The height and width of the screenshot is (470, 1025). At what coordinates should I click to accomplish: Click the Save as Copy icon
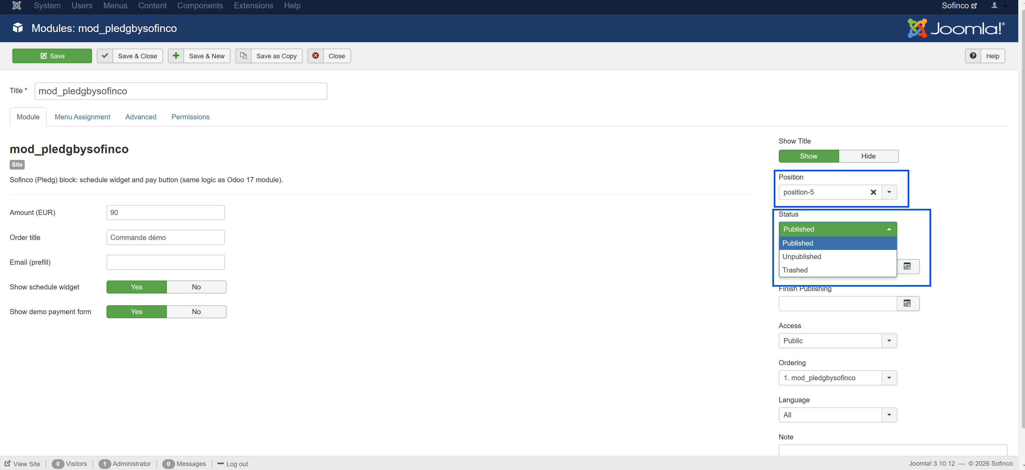click(x=243, y=56)
